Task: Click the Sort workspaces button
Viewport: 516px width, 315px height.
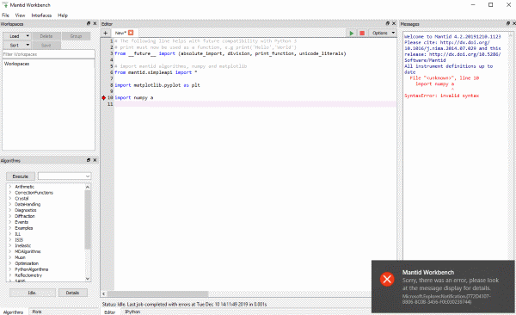Action: (x=14, y=45)
